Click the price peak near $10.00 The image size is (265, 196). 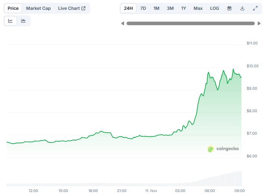coord(233,69)
